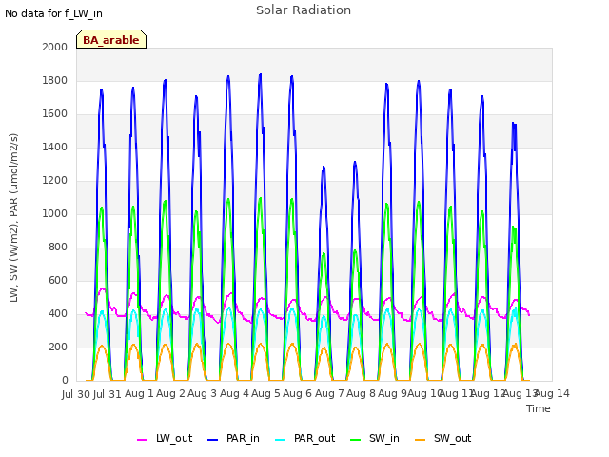609x457 pixels.
Task: Toggle the SW_out legend entry
Action: click(443, 438)
